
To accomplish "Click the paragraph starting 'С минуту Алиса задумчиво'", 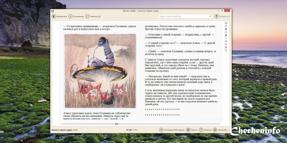I will click(179, 65).
